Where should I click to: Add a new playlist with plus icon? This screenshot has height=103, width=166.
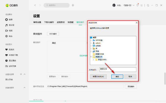coord(21,74)
